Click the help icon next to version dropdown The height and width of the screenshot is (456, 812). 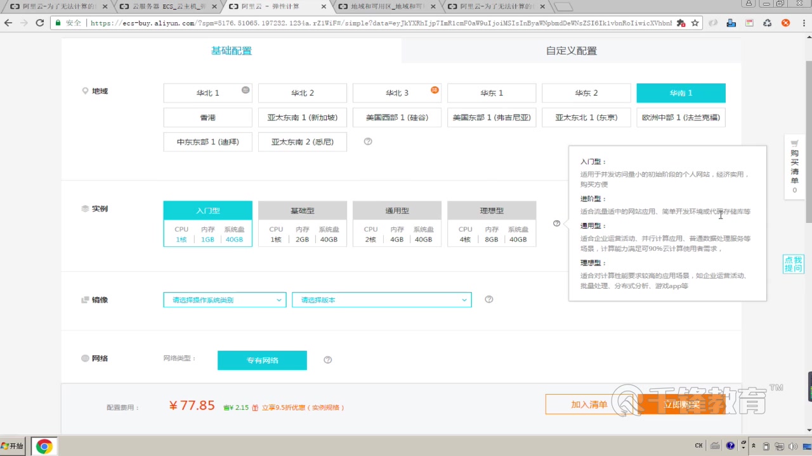488,299
